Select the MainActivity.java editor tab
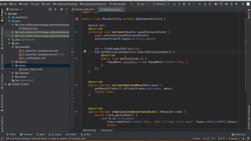The width and height of the screenshot is (251, 141). pyautogui.click(x=111, y=9)
